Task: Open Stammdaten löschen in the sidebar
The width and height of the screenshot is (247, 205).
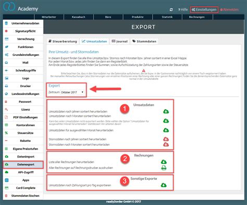Action: pyautogui.click(x=23, y=196)
